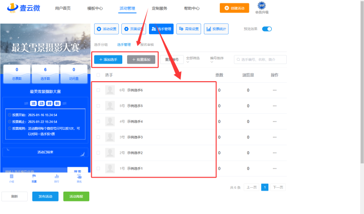Image resolution: width=364 pixels, height=214 pixels.
Task: Click the 批量添加 button
Action: click(x=141, y=59)
